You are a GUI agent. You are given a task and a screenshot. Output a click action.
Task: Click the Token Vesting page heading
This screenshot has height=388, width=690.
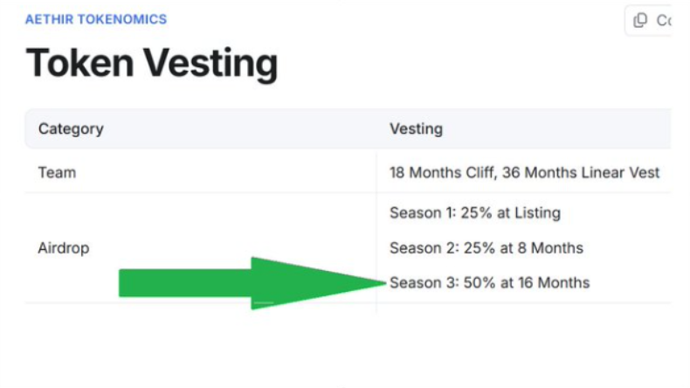pyautogui.click(x=152, y=64)
